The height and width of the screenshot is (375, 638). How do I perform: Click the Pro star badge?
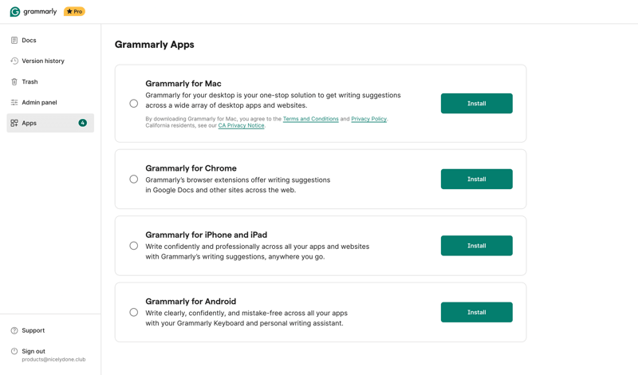pos(74,11)
